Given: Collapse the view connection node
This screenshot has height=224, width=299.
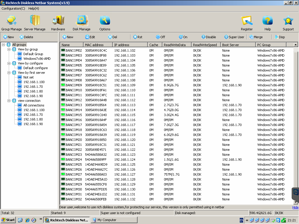Looking at the screenshot, I should point(9,101).
